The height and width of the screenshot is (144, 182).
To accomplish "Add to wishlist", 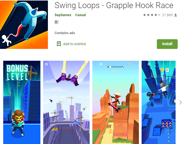I will (x=71, y=44).
